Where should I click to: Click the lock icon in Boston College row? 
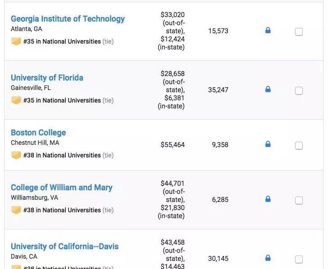[268, 144]
